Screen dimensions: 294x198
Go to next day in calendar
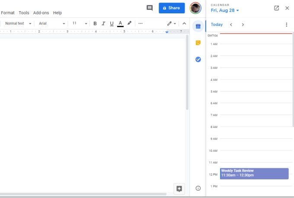click(x=243, y=25)
